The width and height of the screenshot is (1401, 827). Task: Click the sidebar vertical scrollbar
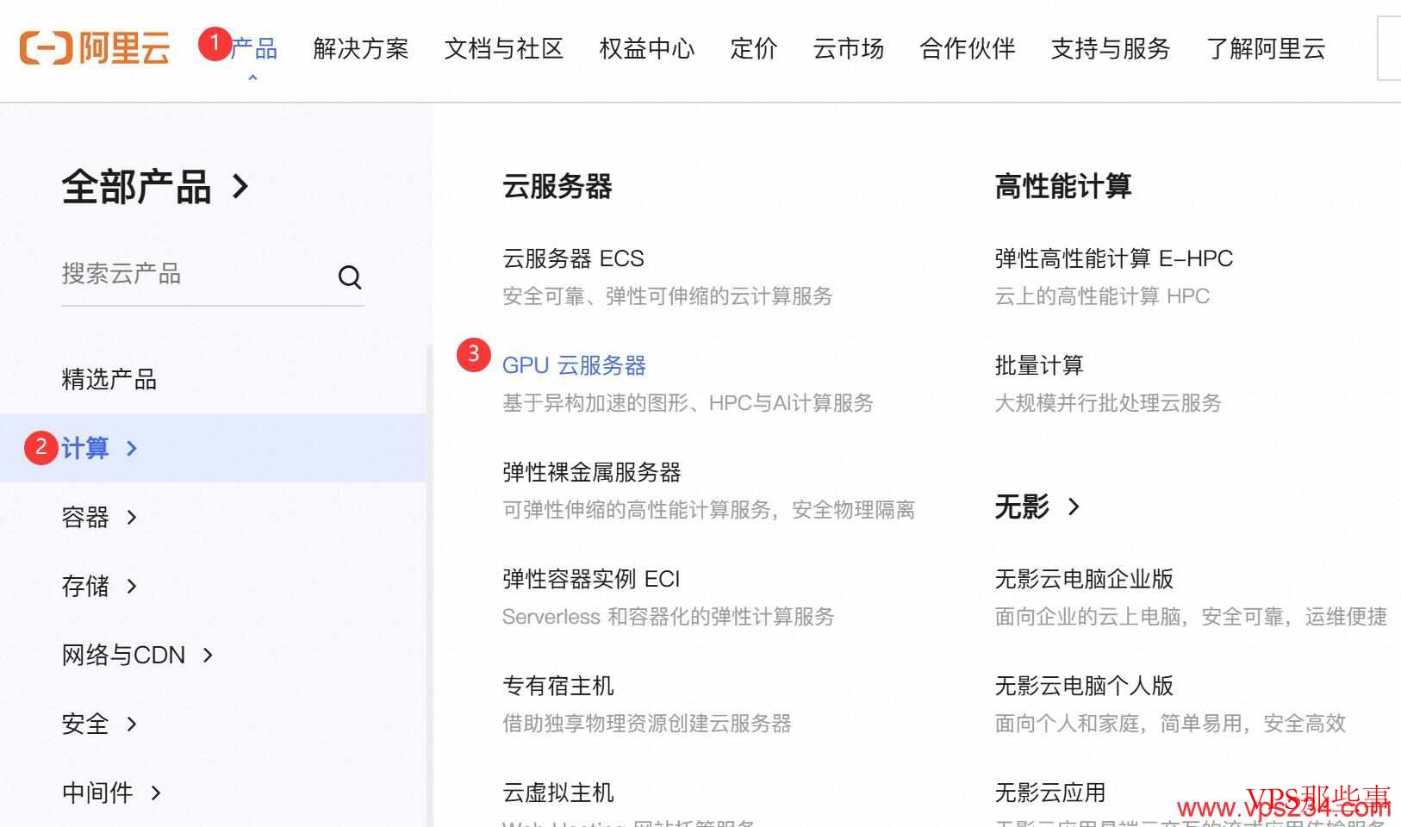click(429, 586)
